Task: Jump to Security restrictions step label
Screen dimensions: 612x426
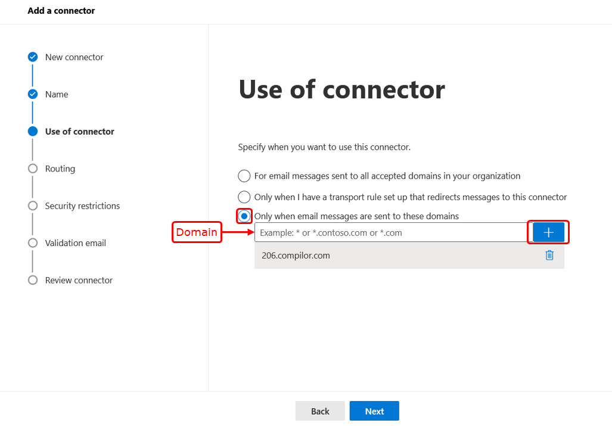Action: pyautogui.click(x=82, y=206)
